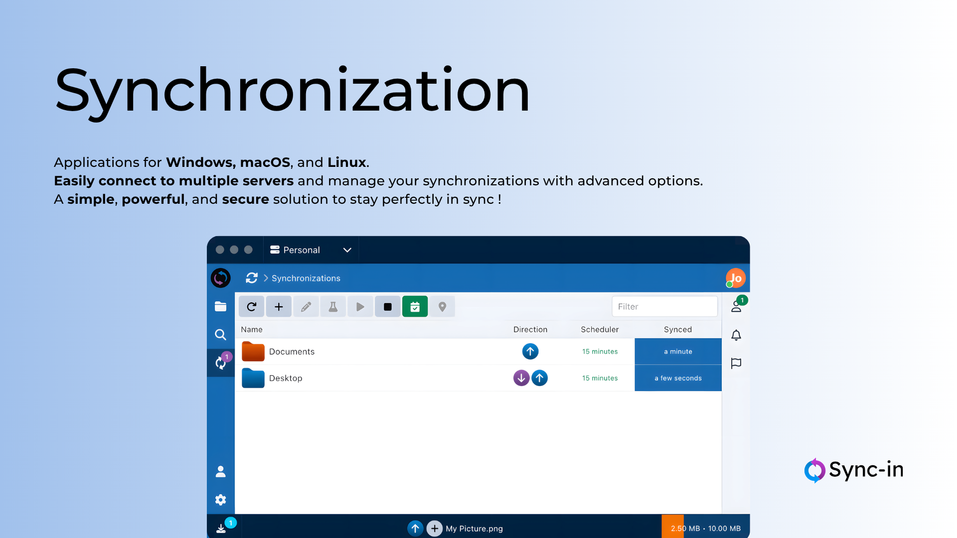Add a new synchronization with plus button
Screen dimensions: 957x538
pyautogui.click(x=279, y=307)
